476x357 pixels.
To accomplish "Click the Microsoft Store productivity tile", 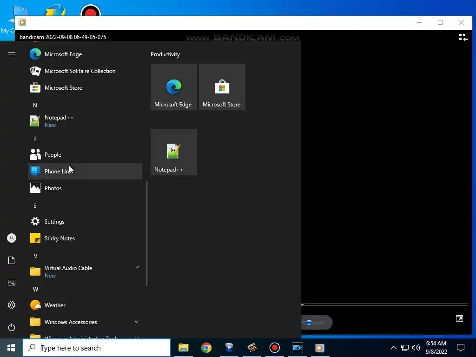I will 222,87.
